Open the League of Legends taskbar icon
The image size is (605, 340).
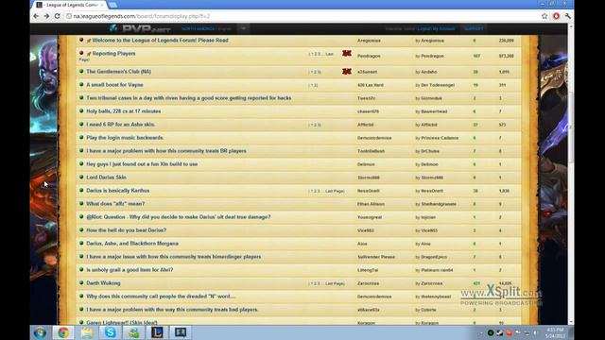157,332
